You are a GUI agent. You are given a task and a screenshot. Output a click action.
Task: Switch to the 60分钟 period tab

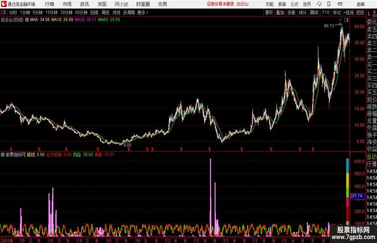click(81, 12)
